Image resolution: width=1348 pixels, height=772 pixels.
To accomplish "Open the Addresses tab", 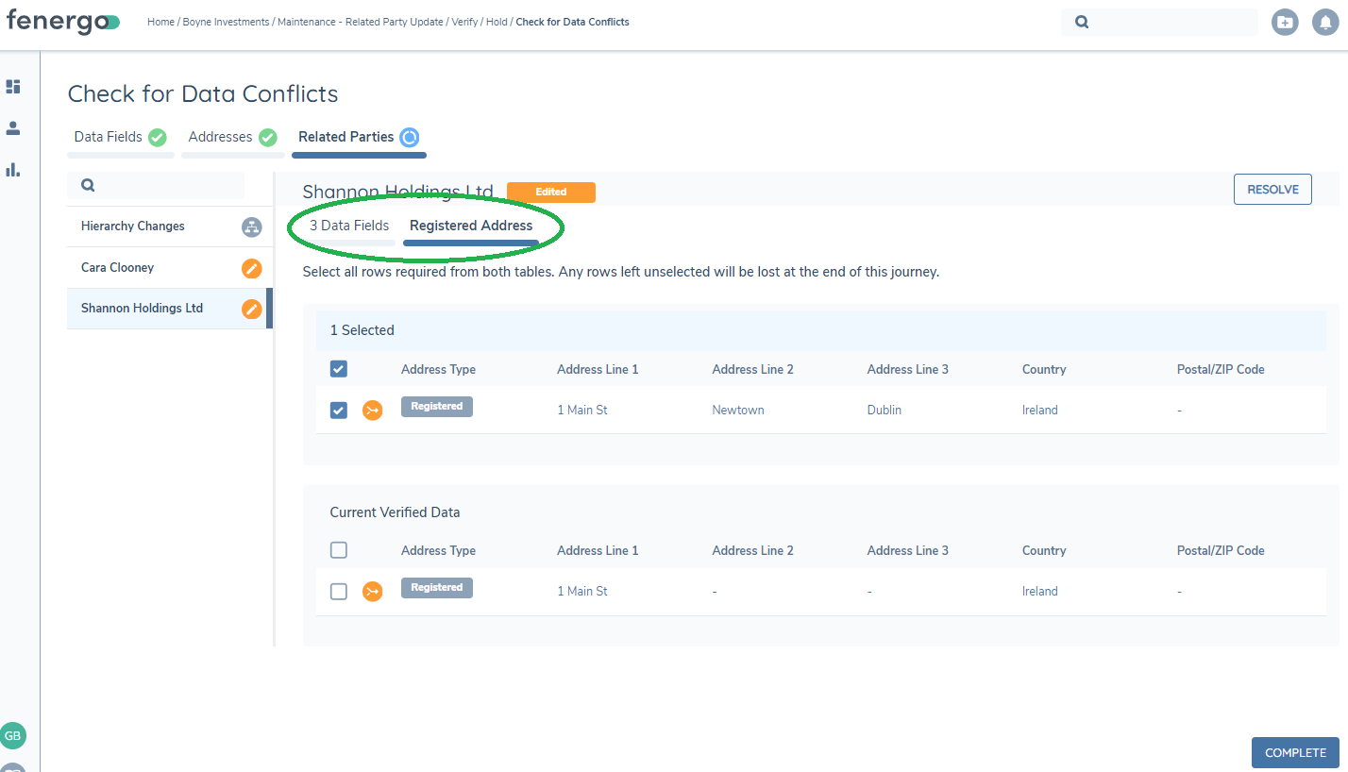I will coord(221,138).
